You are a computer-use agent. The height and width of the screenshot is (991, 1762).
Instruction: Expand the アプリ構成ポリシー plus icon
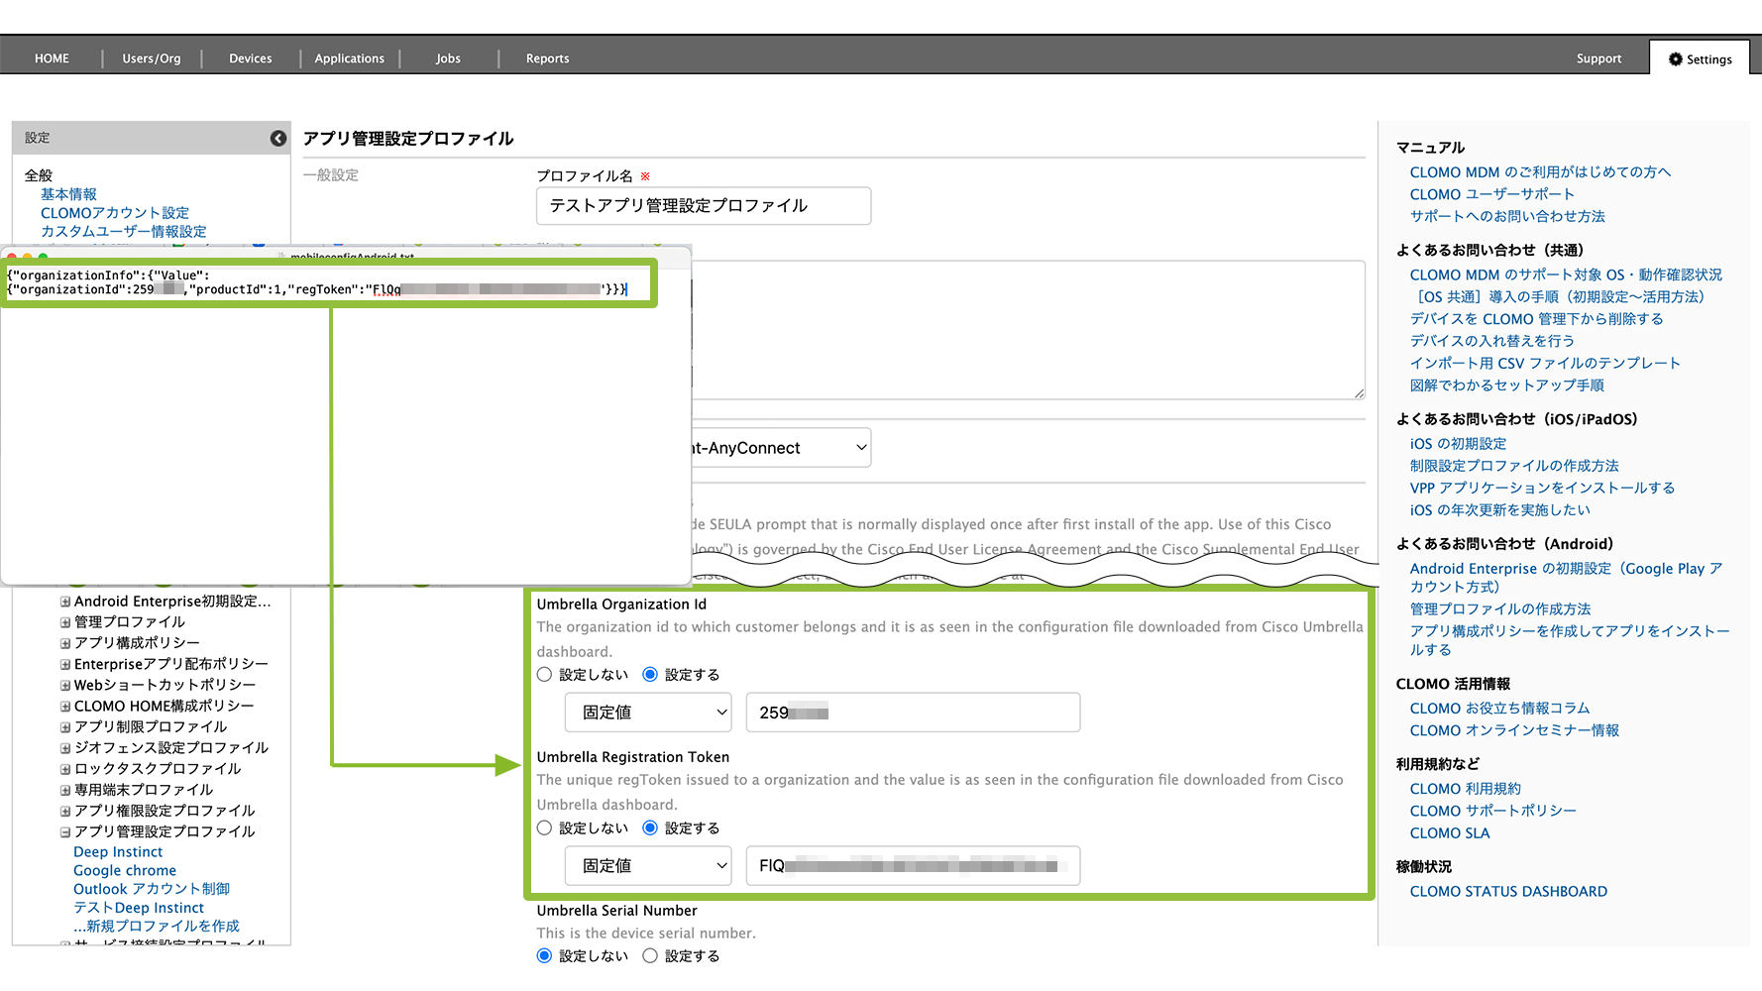(x=65, y=643)
